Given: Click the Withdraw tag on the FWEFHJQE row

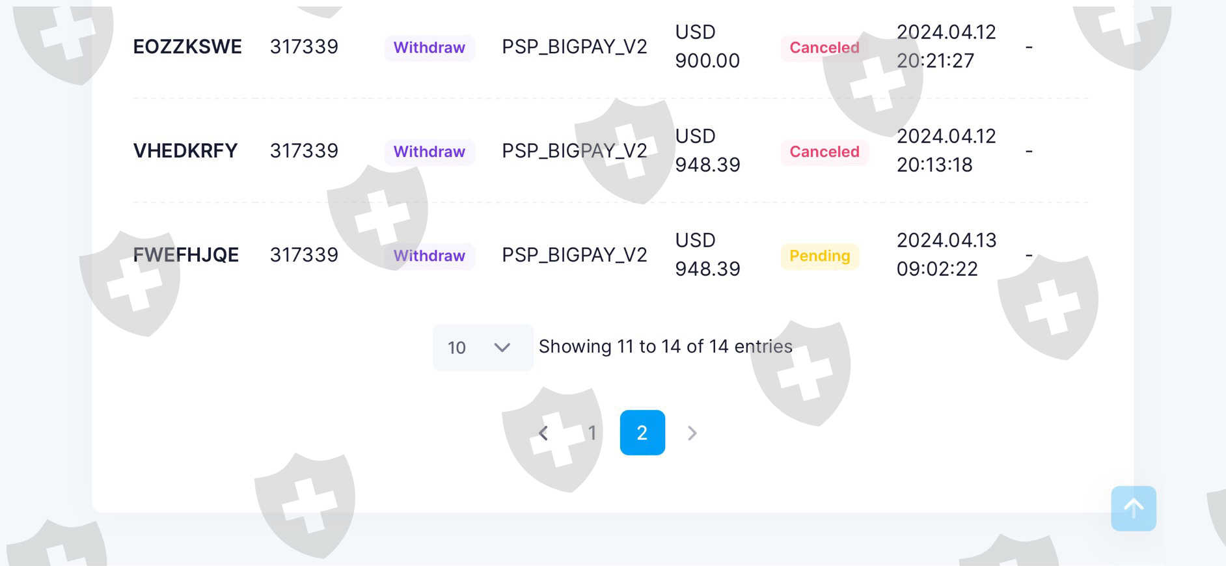Looking at the screenshot, I should point(429,256).
